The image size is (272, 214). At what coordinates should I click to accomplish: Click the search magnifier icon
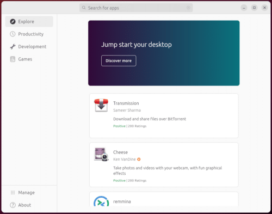click(84, 8)
